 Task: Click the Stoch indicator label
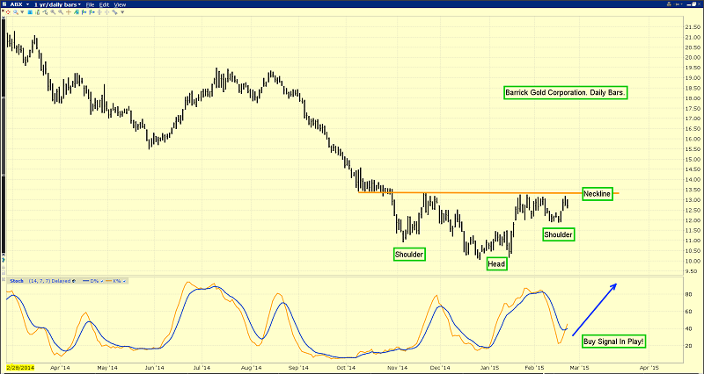(x=14, y=281)
